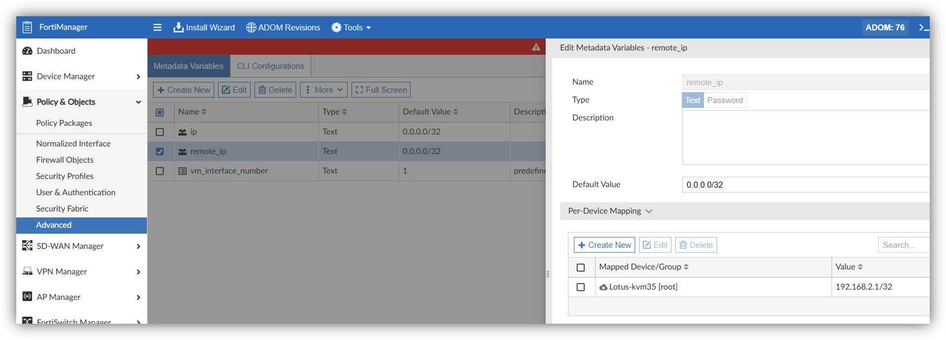
Task: Click the Default Value input field
Action: [x=806, y=185]
